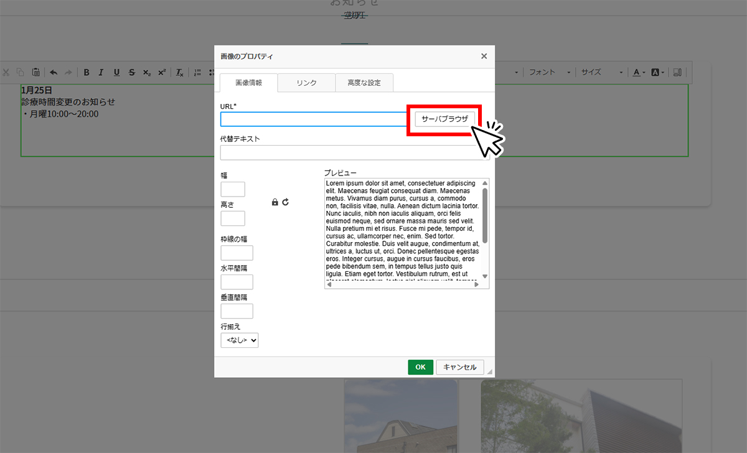747x453 pixels.
Task: Click the Subscript toolbar icon
Action: (x=147, y=72)
